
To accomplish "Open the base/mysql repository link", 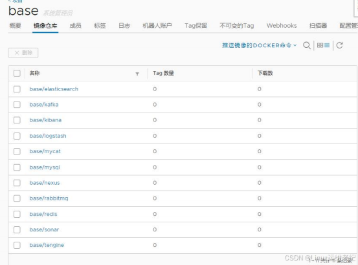I will pos(45,167).
